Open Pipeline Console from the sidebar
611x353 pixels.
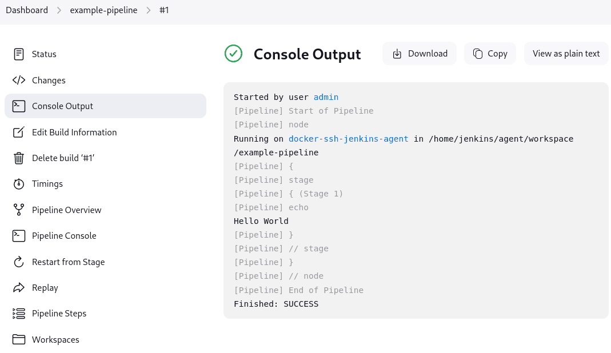pyautogui.click(x=64, y=236)
